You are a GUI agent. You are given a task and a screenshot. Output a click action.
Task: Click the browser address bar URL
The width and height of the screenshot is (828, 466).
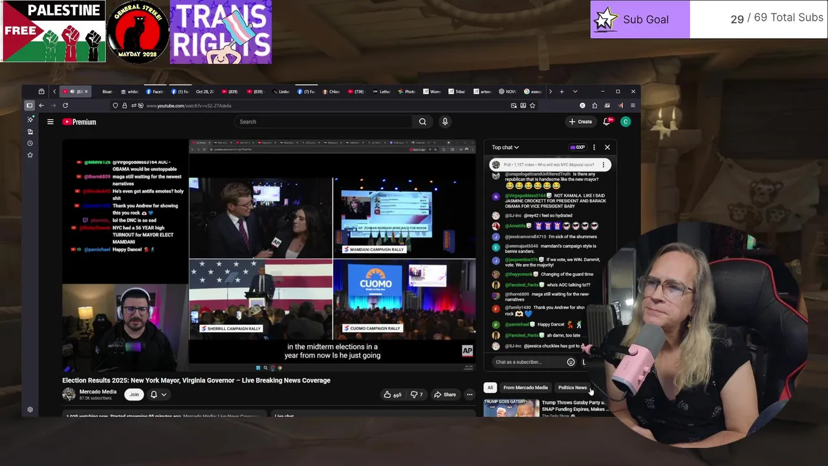click(189, 105)
